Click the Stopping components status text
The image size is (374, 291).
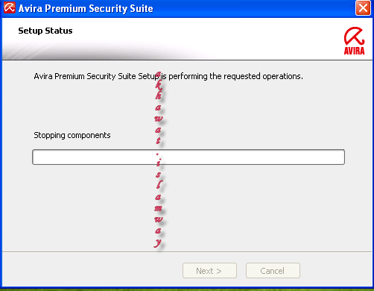[x=72, y=135]
